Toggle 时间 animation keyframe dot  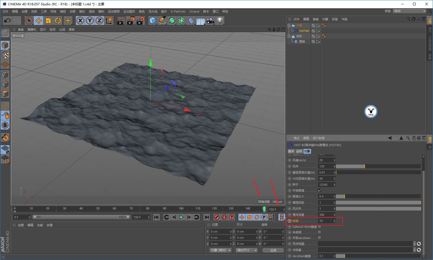coord(290,221)
